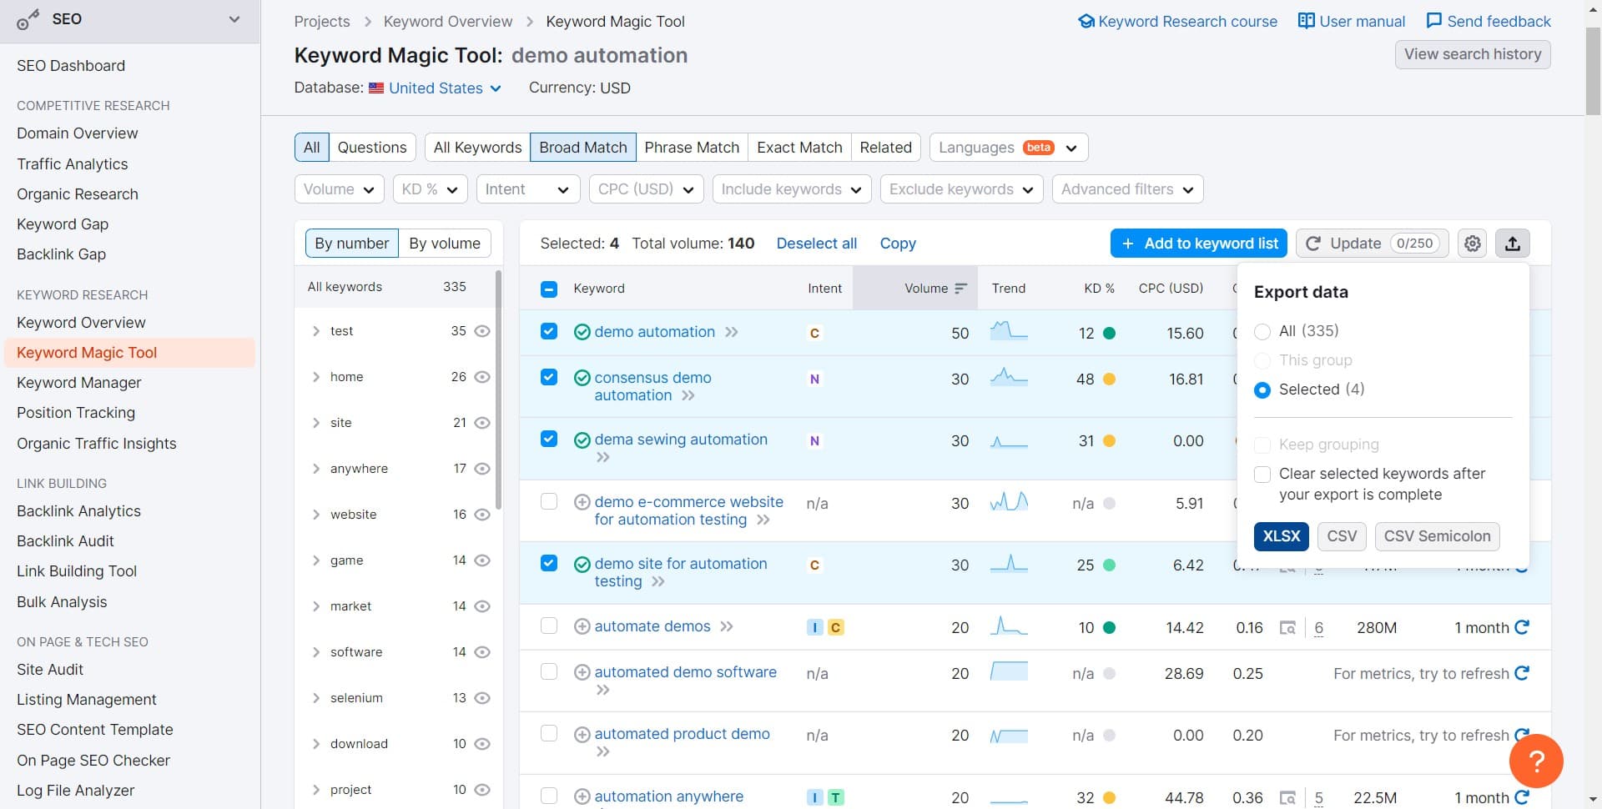
Task: Click the export upload icon
Action: (1512, 244)
